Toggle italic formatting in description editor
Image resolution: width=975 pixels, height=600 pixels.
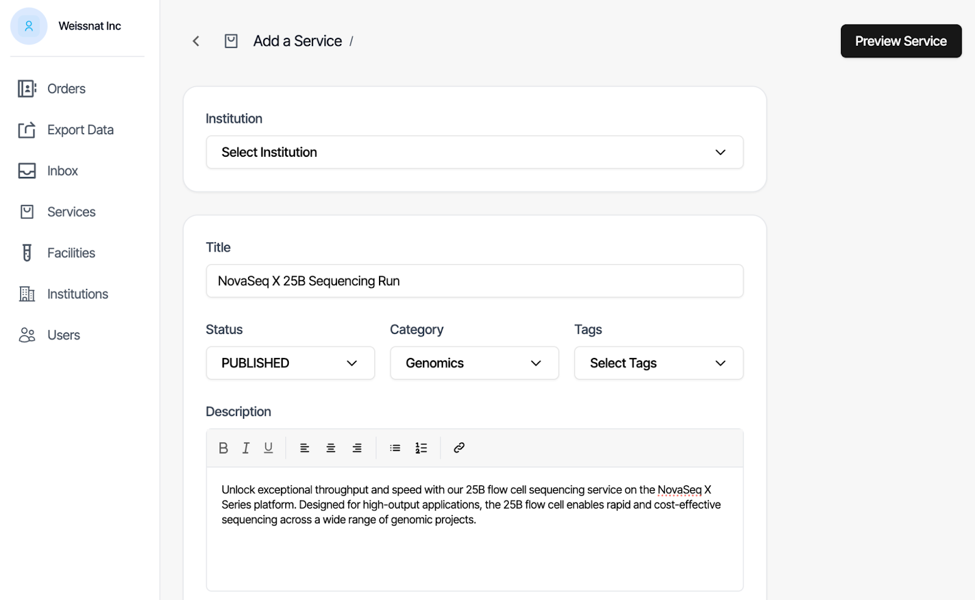(x=246, y=448)
